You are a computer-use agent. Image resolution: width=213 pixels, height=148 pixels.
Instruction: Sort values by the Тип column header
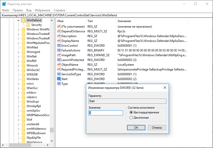click(x=101, y=21)
